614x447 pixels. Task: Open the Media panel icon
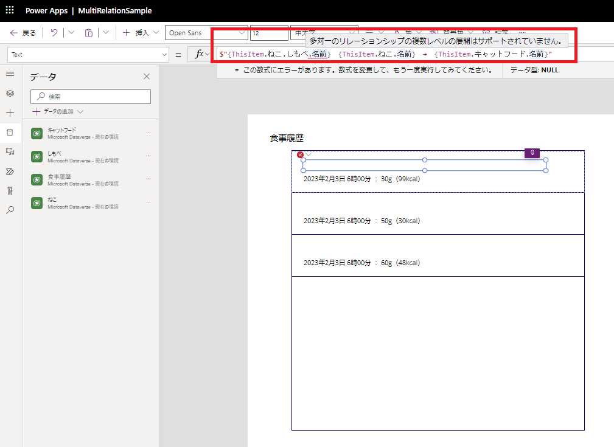pos(10,151)
